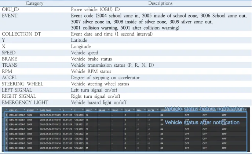Click OBU-461000b7 in grid row 6
252x155 pixels.
[17, 139]
